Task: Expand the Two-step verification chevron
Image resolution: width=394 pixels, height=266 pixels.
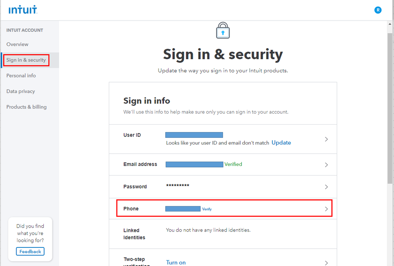Action: coord(326,262)
